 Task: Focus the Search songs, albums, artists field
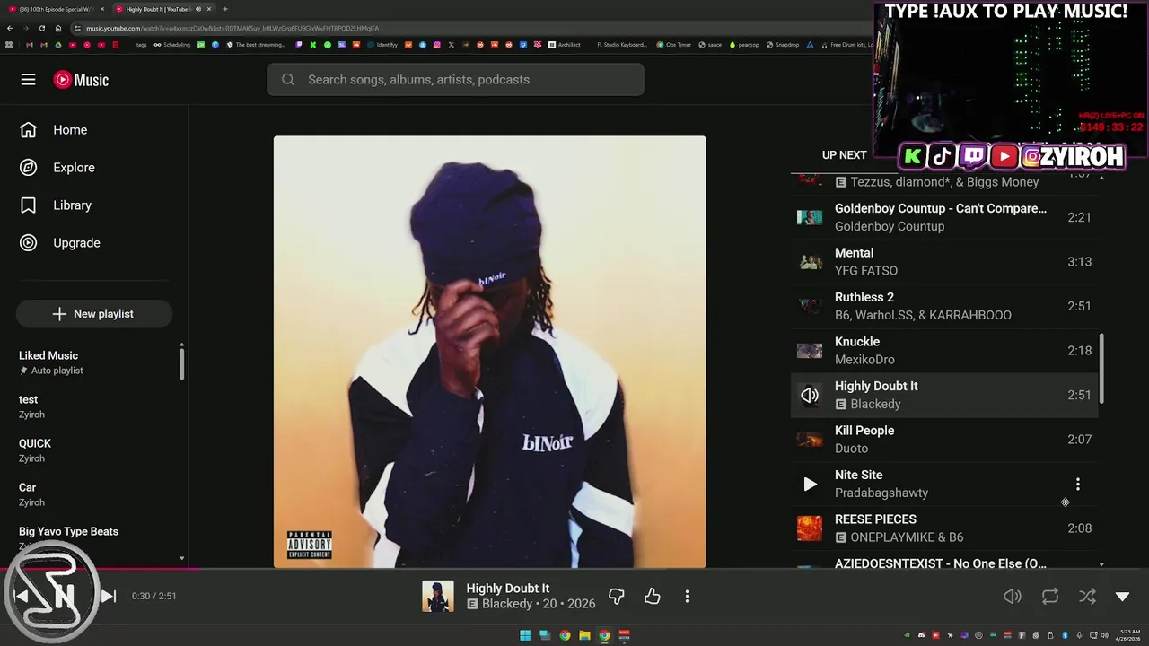[455, 80]
